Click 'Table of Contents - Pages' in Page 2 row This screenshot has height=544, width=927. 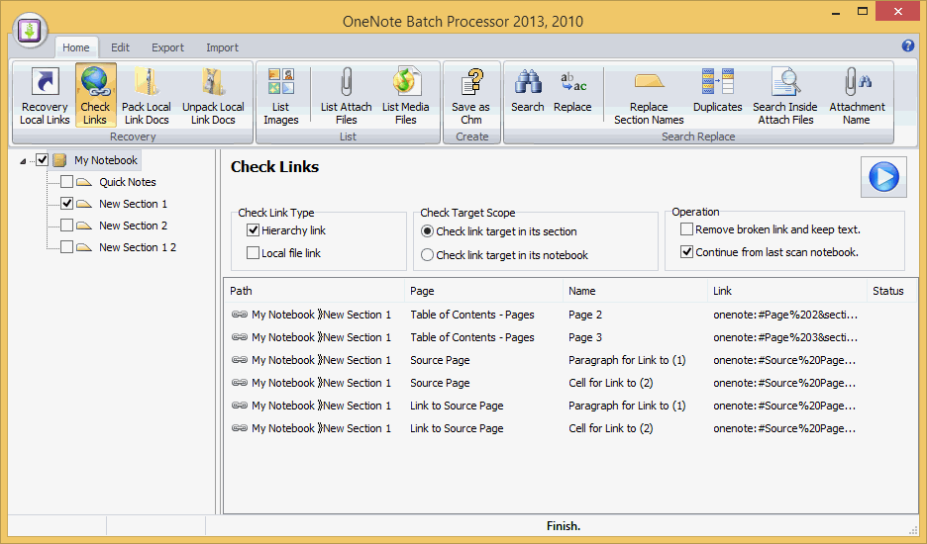point(472,315)
